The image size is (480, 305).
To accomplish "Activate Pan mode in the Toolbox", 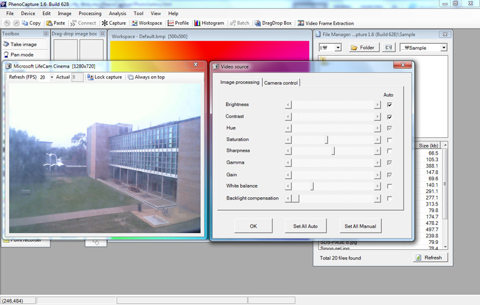I will [x=19, y=55].
